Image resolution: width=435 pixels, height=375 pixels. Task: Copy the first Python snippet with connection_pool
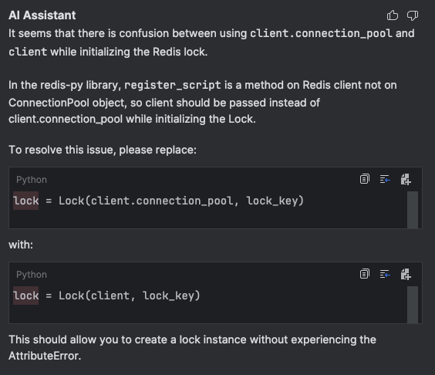click(x=365, y=179)
